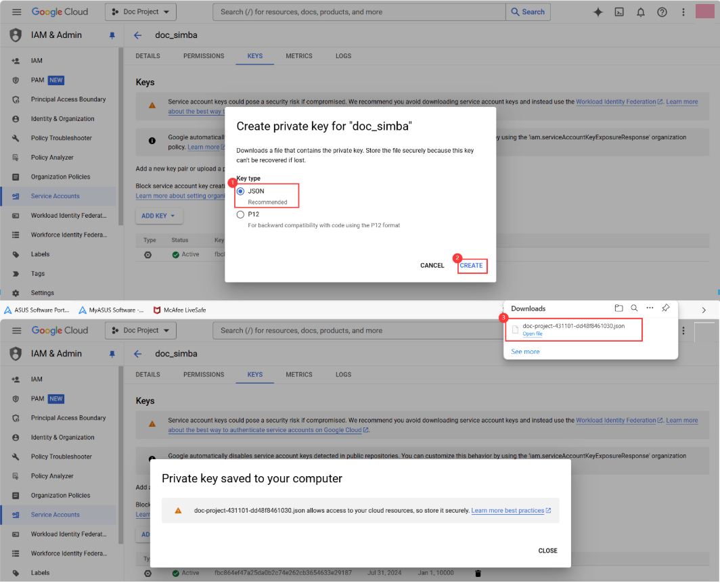Open the help question mark menu
This screenshot has height=583, width=720.
coord(662,12)
